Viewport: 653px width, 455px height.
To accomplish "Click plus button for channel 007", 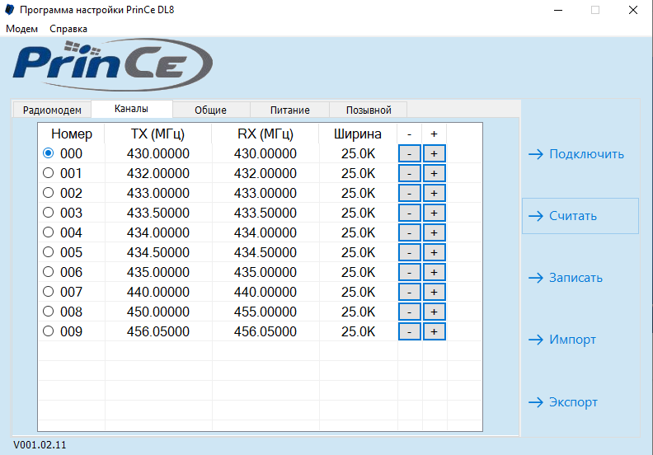I will (434, 292).
